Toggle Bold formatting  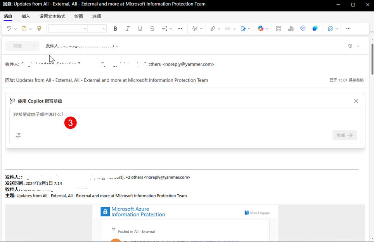(116, 29)
